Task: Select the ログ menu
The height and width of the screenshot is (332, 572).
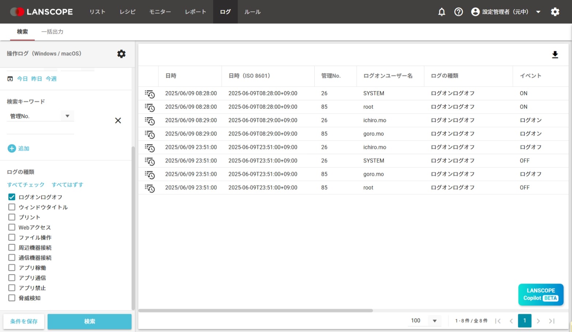Action: coord(225,12)
